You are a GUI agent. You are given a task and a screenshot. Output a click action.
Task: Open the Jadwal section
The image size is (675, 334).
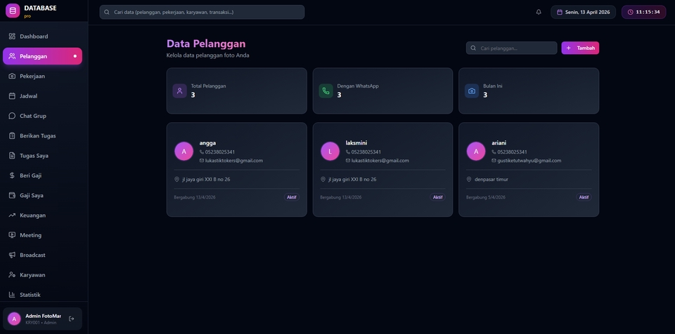[42, 96]
